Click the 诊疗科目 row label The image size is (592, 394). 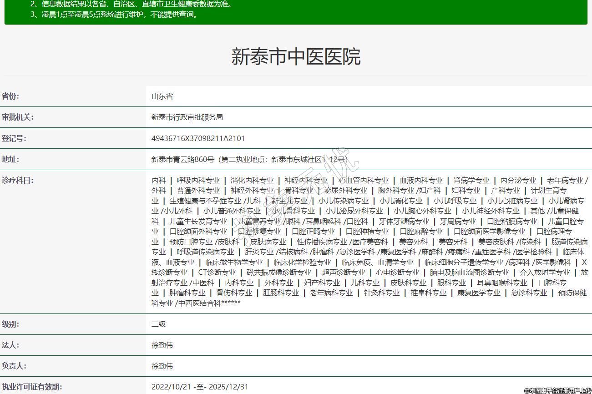pyautogui.click(x=18, y=180)
